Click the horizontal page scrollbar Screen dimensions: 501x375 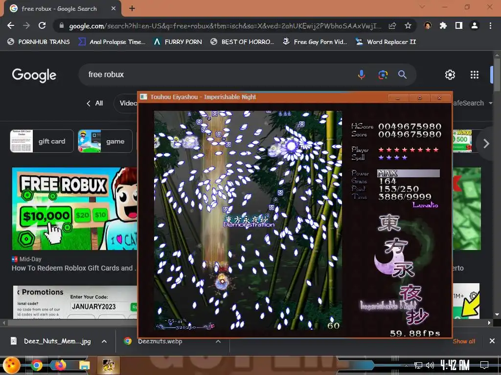(x=72, y=323)
